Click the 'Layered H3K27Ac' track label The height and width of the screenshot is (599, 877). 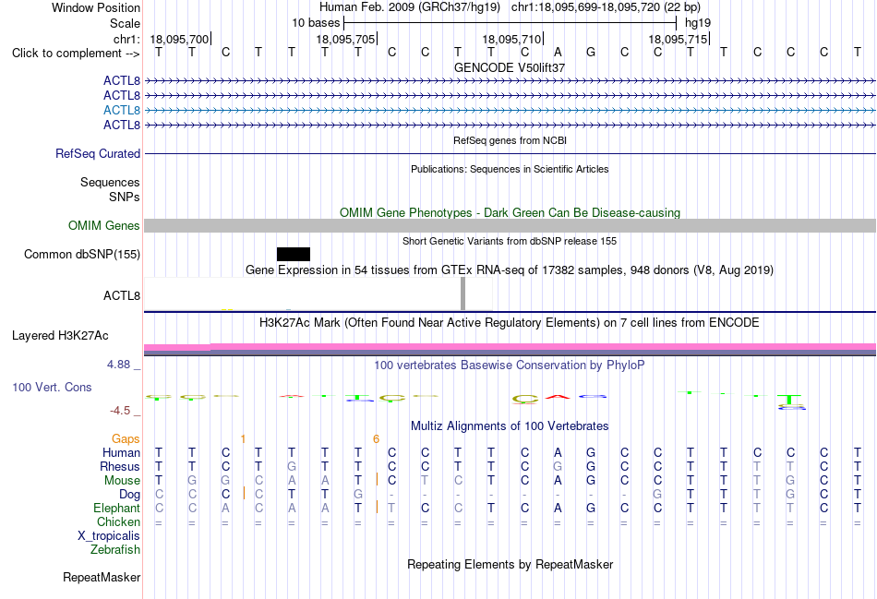[60, 336]
